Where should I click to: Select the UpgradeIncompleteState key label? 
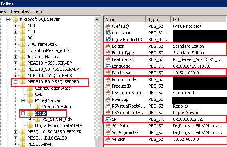pos(59,125)
